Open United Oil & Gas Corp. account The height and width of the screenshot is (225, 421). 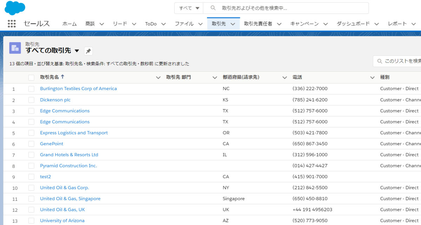(65, 188)
